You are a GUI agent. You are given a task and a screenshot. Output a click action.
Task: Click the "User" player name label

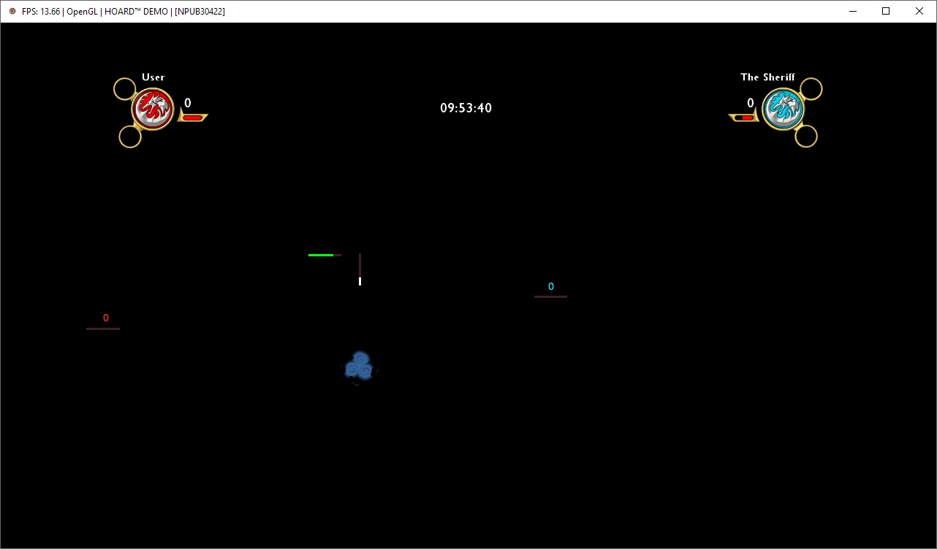(x=153, y=77)
